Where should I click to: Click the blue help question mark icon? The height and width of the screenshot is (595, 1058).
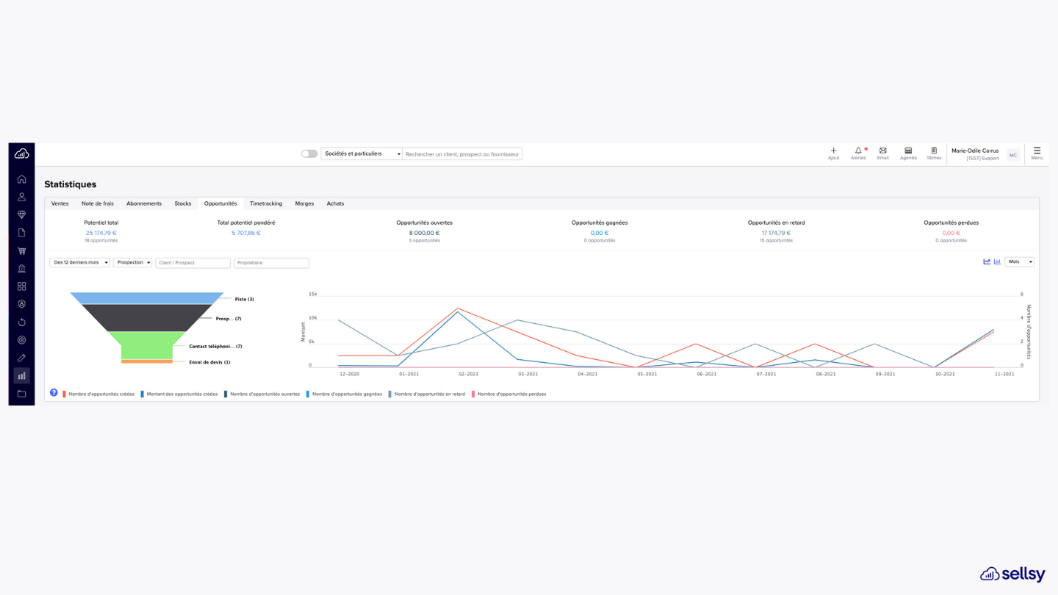coord(54,393)
